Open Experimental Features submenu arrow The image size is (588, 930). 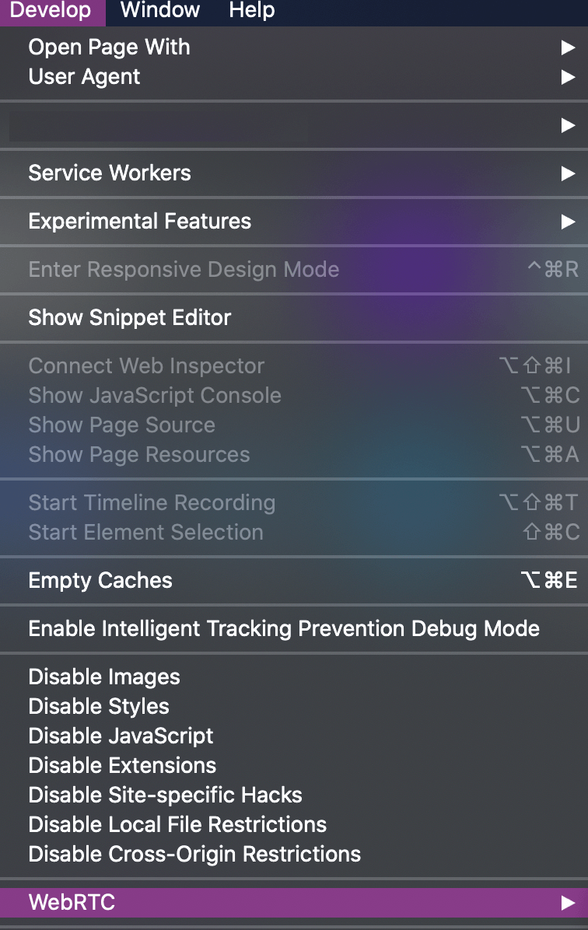click(568, 222)
